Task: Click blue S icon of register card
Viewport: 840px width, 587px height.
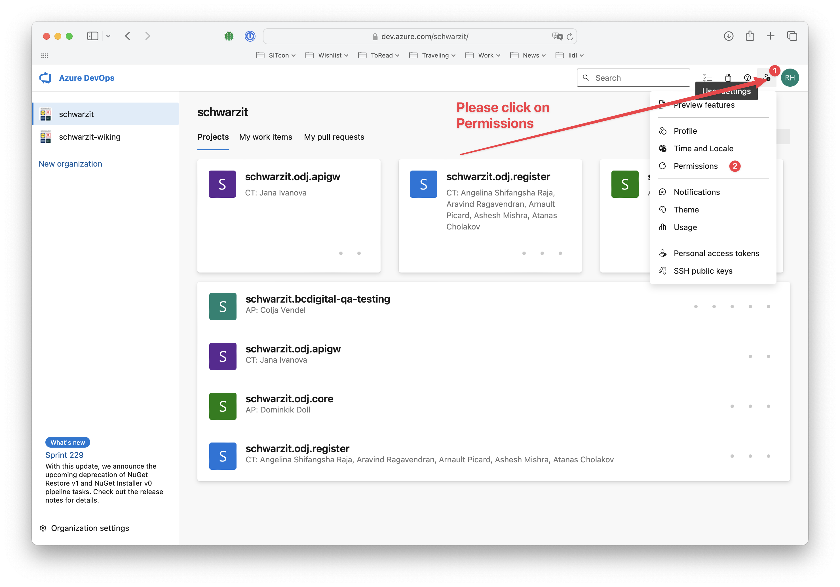Action: click(x=423, y=184)
